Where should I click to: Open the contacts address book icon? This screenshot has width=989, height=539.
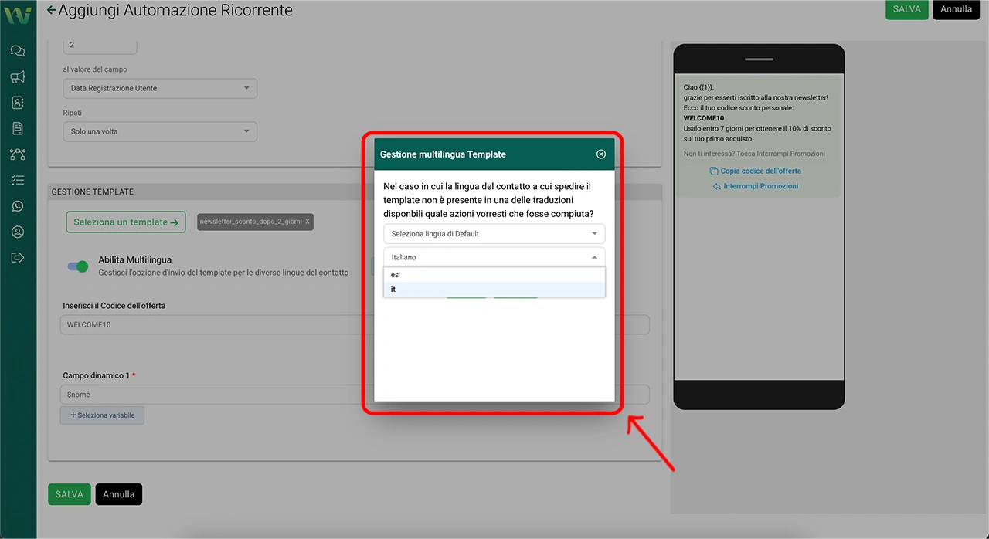tap(18, 103)
